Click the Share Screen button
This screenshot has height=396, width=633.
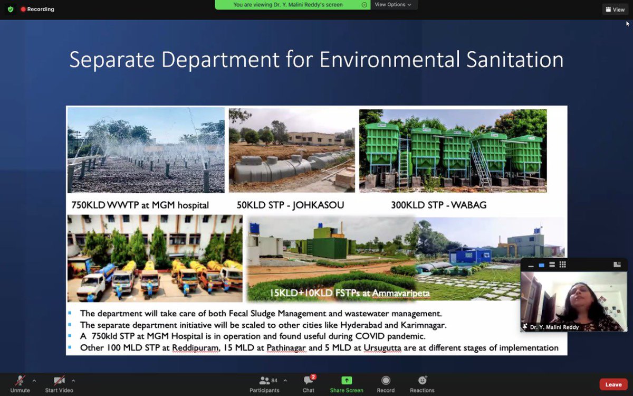click(x=347, y=384)
